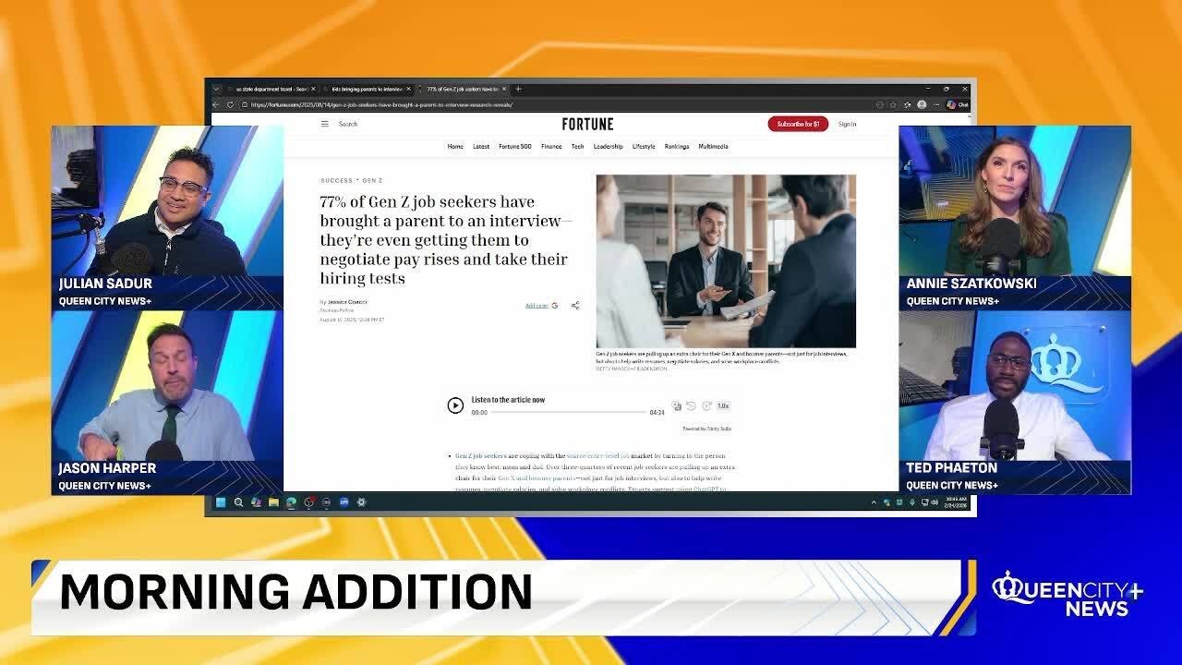Open Latest in Fortune nav

[x=481, y=147]
